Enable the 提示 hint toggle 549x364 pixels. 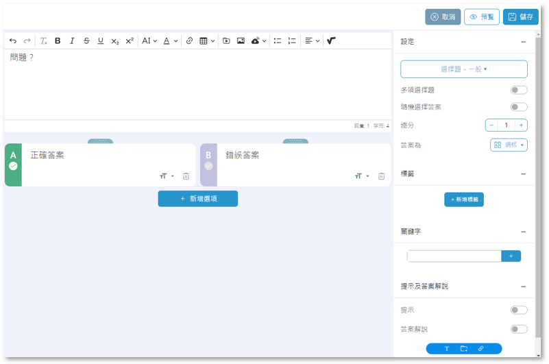[519, 310]
